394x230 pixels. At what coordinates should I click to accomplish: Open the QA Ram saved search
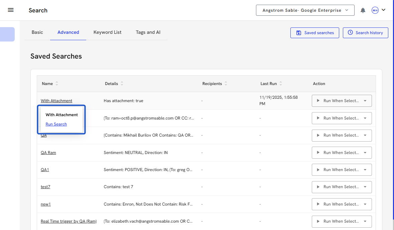pos(48,153)
